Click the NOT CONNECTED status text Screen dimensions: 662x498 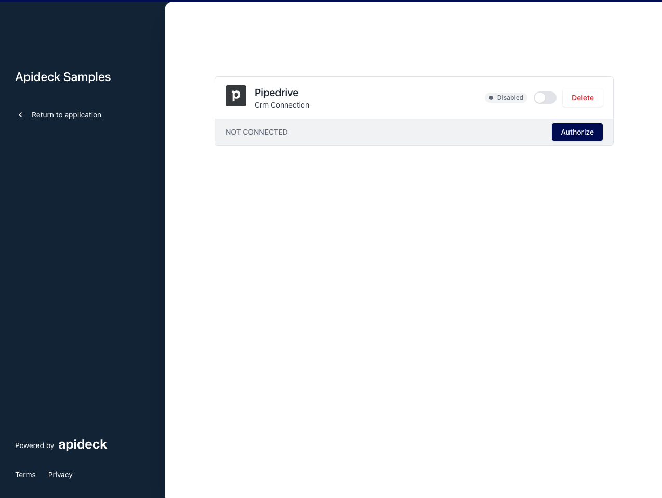[x=257, y=132]
